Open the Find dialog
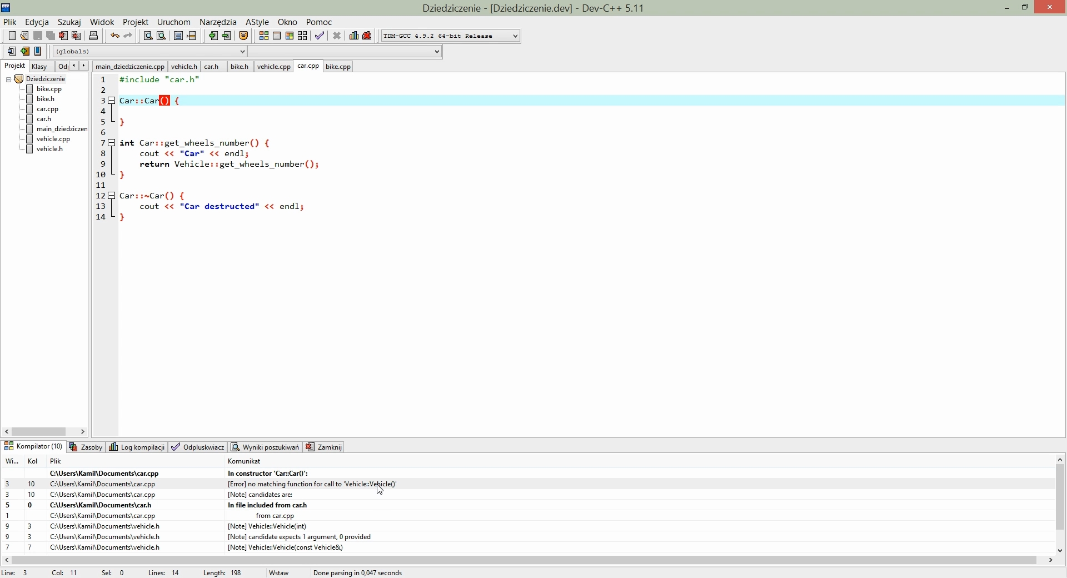 tap(147, 36)
